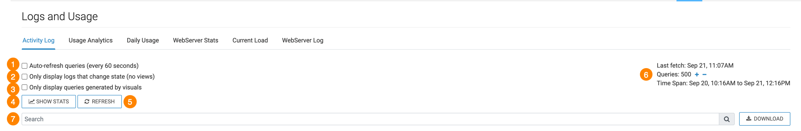
Task: Click the magnifier search icon
Action: [727, 119]
